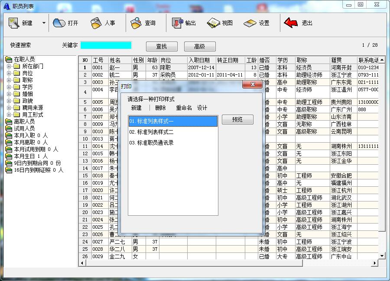Click the horizontal scrollbar thumb in table
This screenshot has width=390, height=281.
coord(194,263)
